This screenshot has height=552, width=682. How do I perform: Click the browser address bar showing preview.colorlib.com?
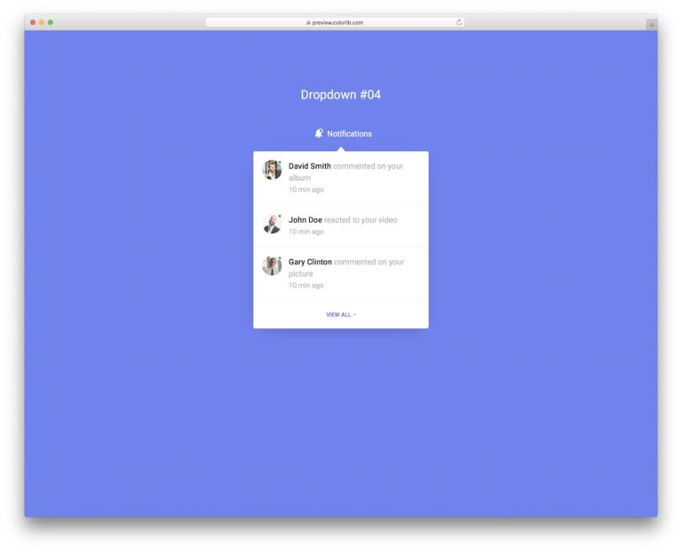(x=335, y=22)
